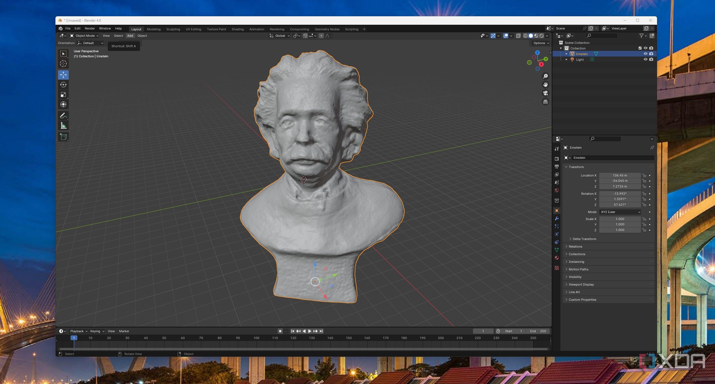Activate the Scale tool
This screenshot has height=384, width=715.
pos(63,94)
